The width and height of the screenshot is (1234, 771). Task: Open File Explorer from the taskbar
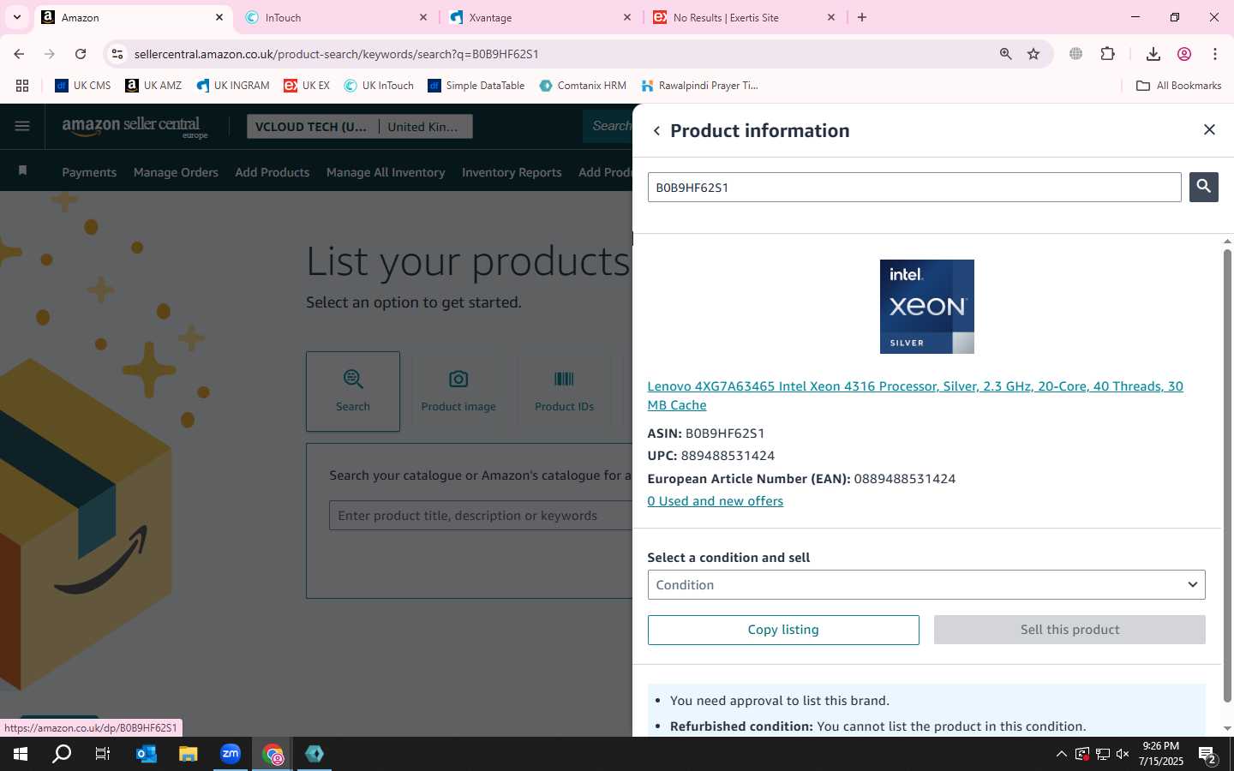coord(189,754)
